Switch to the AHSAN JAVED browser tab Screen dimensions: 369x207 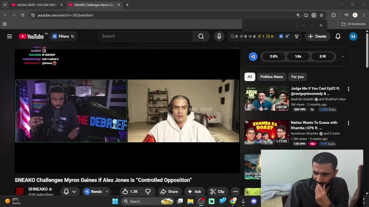point(37,5)
